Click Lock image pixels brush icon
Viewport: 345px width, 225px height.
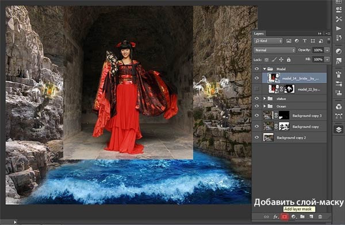pos(274,60)
